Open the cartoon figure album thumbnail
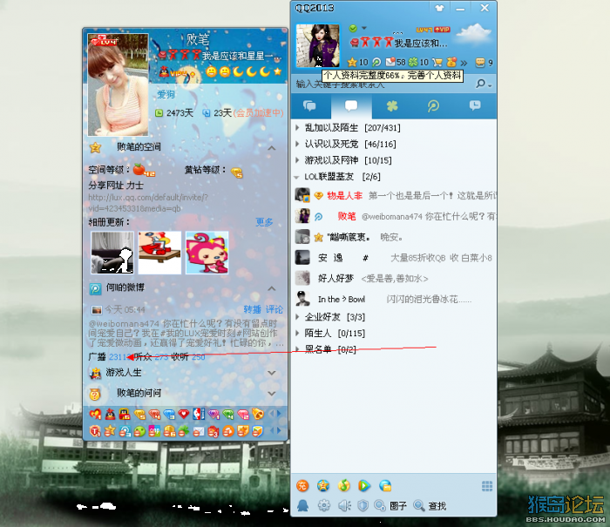Viewport: 610px width, 527px height. (x=159, y=253)
